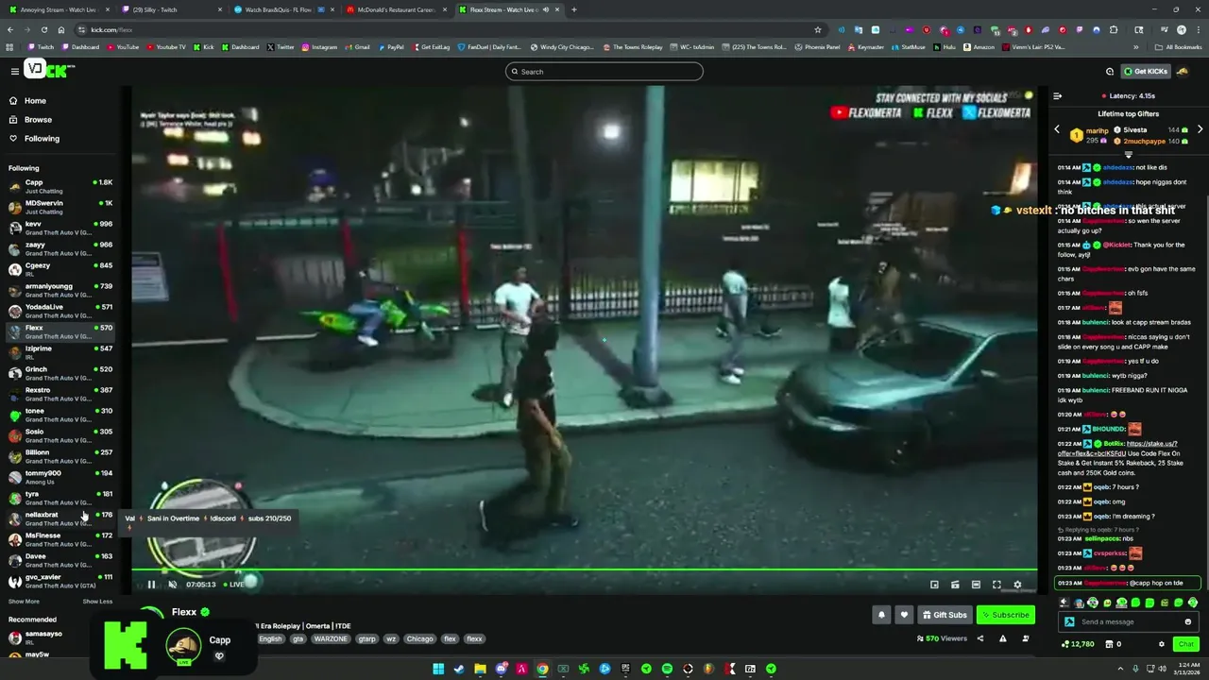Focus the Kick search box
Image resolution: width=1209 pixels, height=680 pixels.
click(x=604, y=72)
